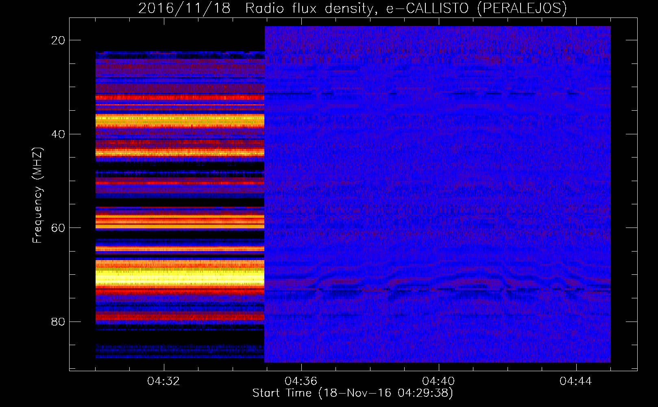Click the 'Frequency (MHZ)' axis label
Viewport: 658px width, 407px height.
point(37,195)
